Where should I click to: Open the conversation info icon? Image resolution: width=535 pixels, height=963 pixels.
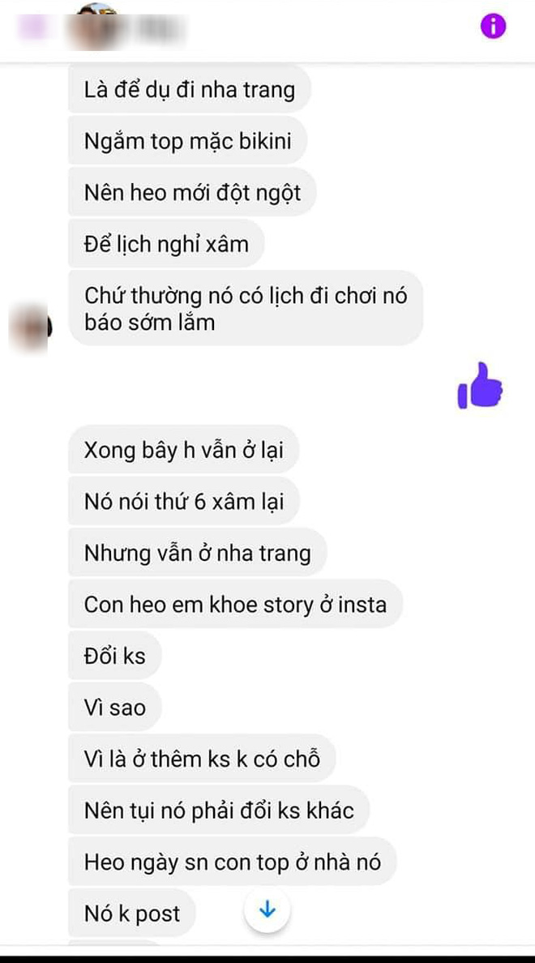493,27
